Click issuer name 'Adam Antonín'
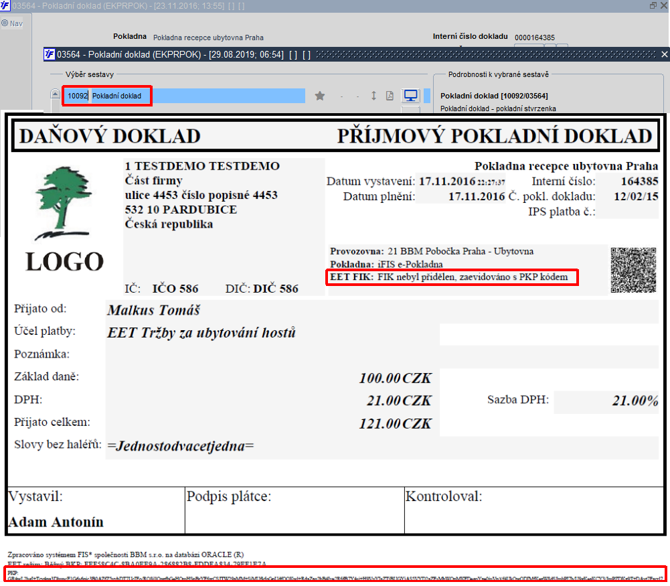The image size is (670, 586). pos(56,522)
